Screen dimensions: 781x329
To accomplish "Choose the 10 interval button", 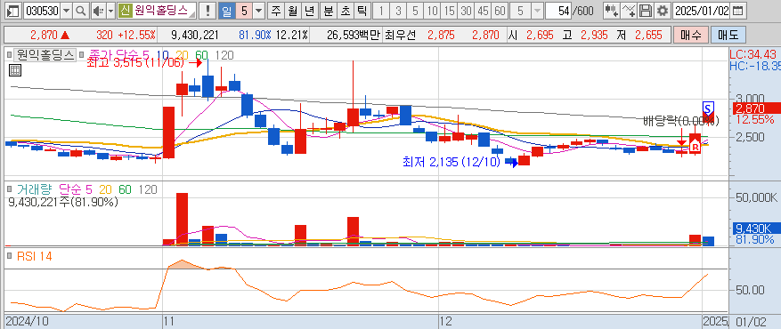I will (432, 11).
